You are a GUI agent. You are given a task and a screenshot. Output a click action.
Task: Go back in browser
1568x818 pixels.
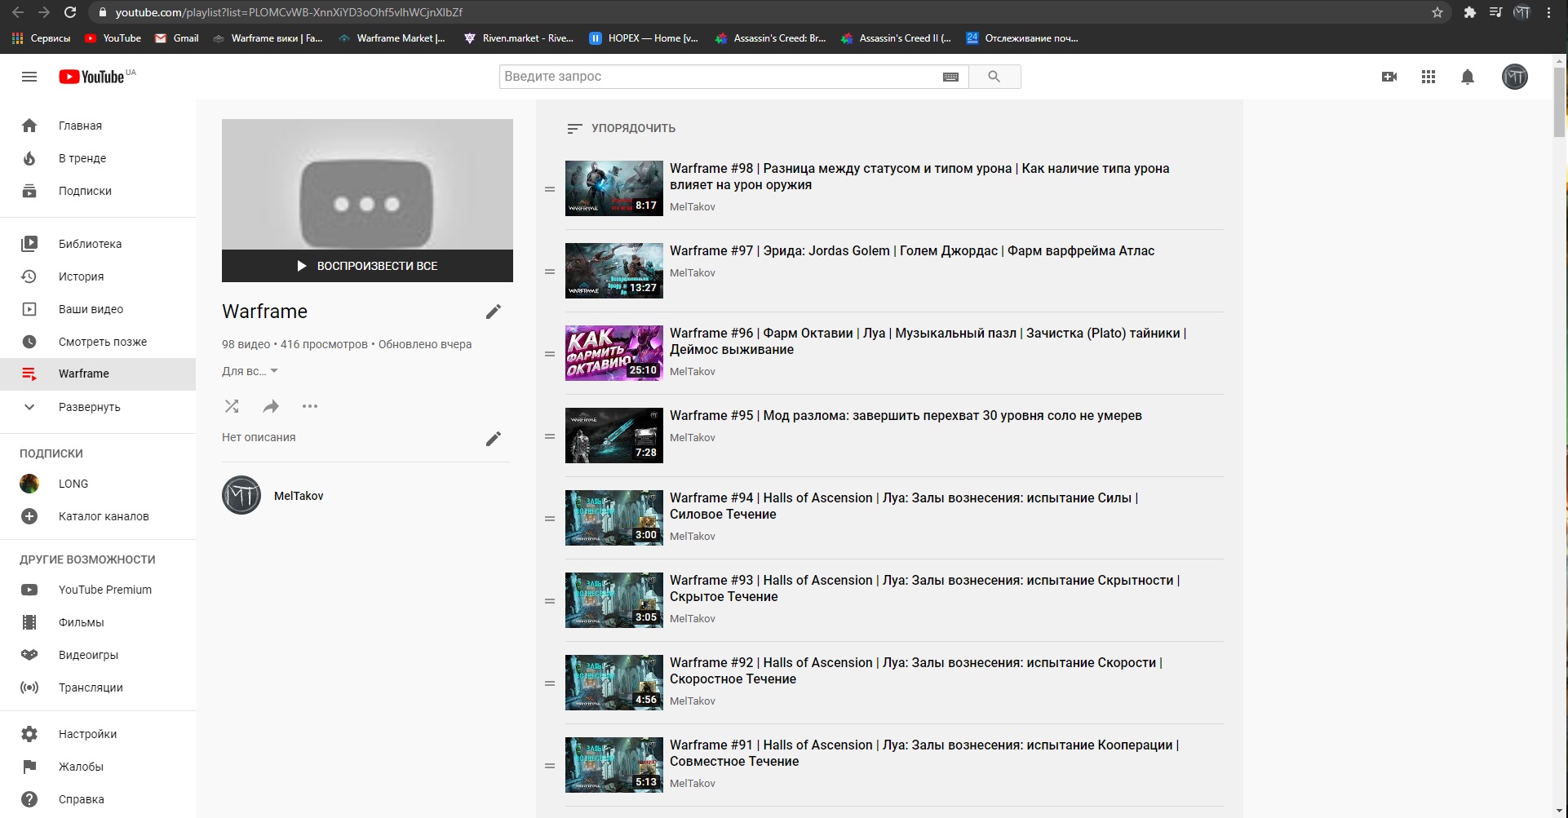[x=18, y=12]
